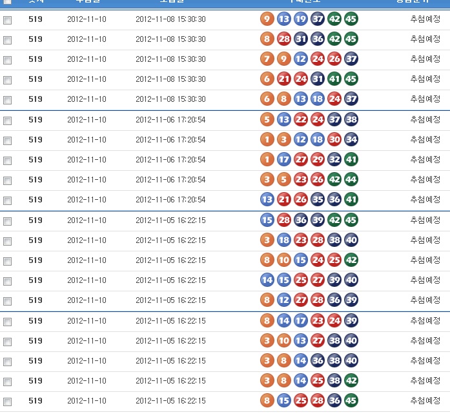Check the box for ticket 14-15-25-27-39-40

tap(7, 281)
